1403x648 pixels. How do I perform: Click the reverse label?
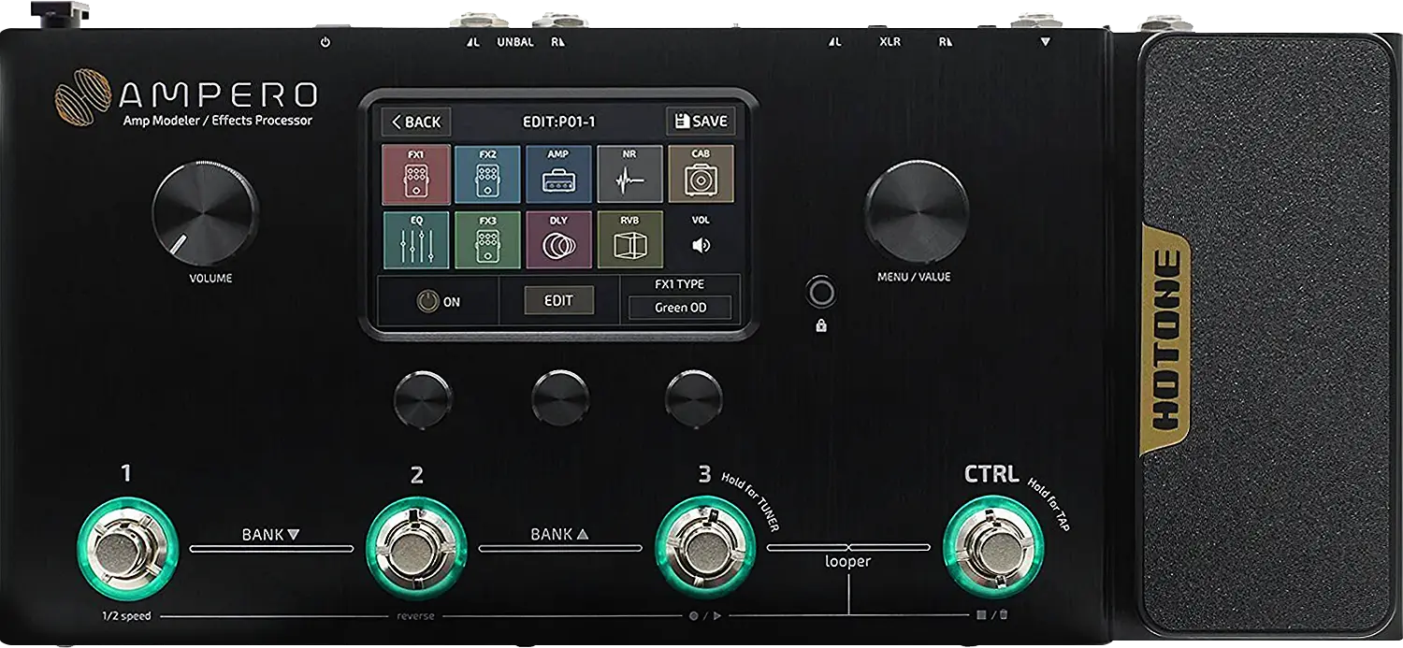pos(415,616)
